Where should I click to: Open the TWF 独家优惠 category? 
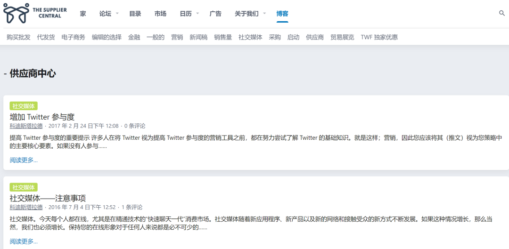(379, 37)
